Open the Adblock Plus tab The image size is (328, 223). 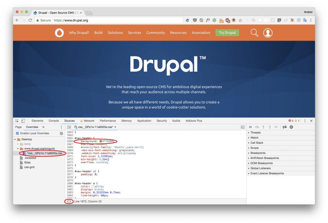pos(194,121)
